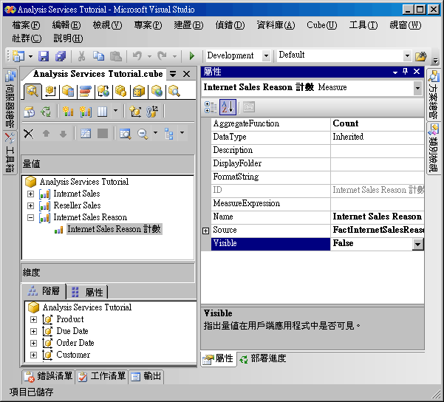Open the Translations tab icon
444x402 pixels.
157,91
